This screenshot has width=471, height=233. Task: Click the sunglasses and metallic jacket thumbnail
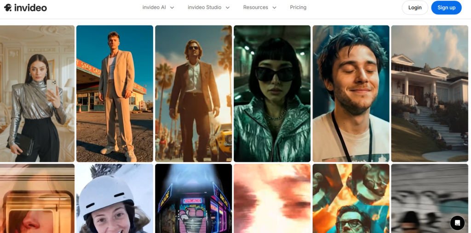272,93
